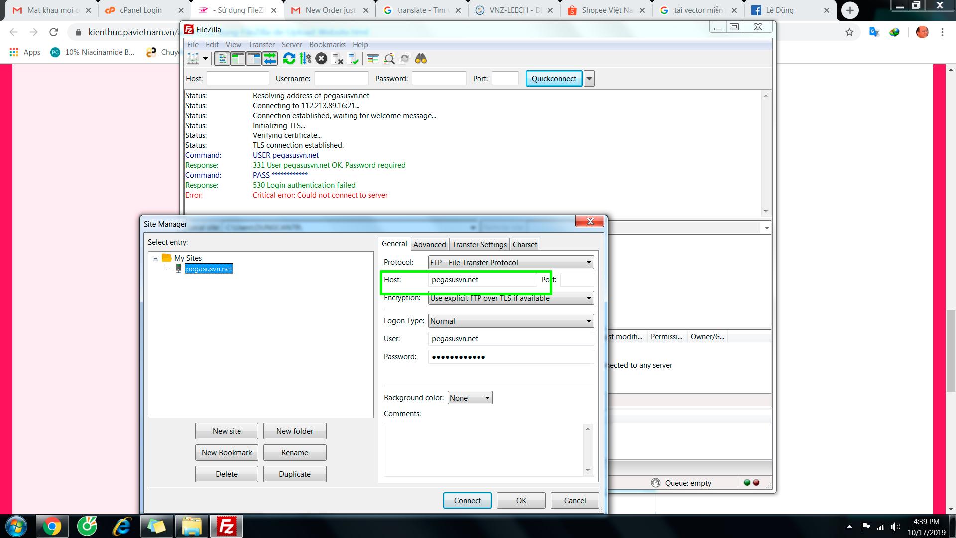Click the Site Manager Host field
This screenshot has width=956, height=538.
(x=482, y=280)
